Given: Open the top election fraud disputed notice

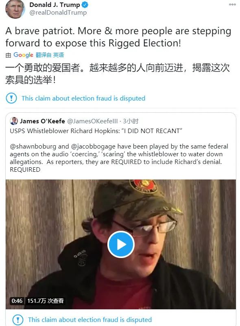Looking at the screenshot, I should (x=83, y=98).
